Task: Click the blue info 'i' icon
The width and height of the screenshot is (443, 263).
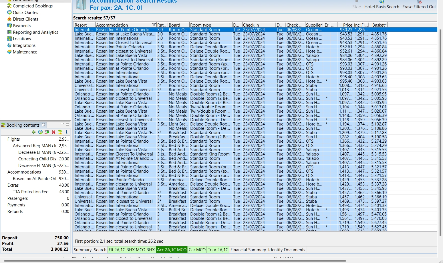Action: click(67, 132)
